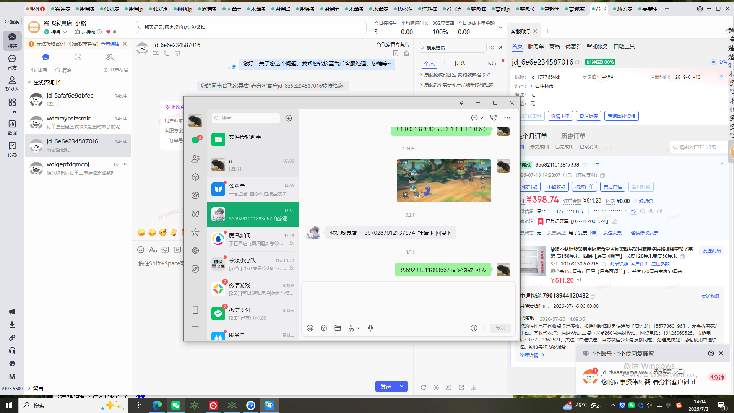Edit the merchant remark with pencil icon
Image resolution: width=734 pixels, height=413 pixels.
[614, 221]
